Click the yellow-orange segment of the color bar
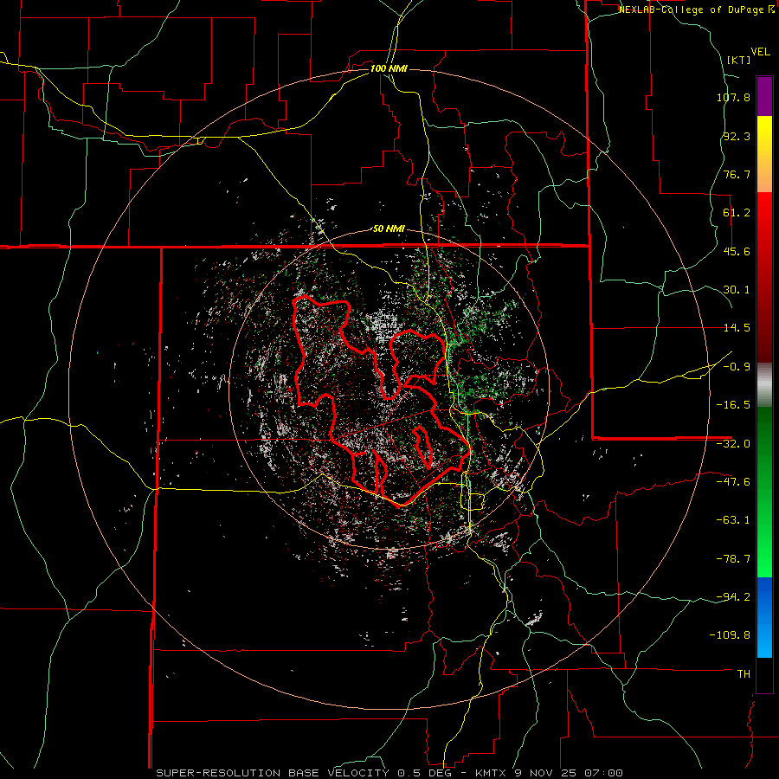Screen dimensions: 779x779 pyautogui.click(x=764, y=154)
